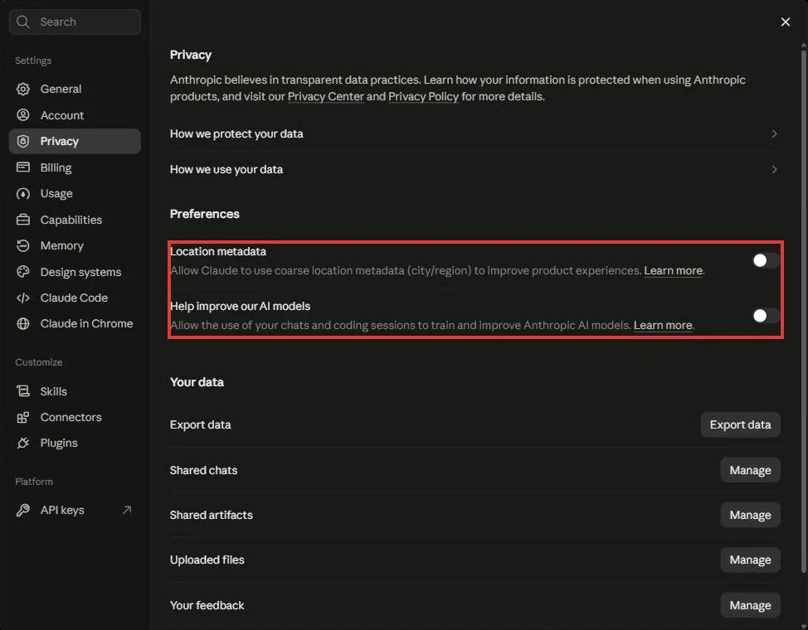808x630 pixels.
Task: Click Learn more under Help improve AI models
Action: (663, 325)
